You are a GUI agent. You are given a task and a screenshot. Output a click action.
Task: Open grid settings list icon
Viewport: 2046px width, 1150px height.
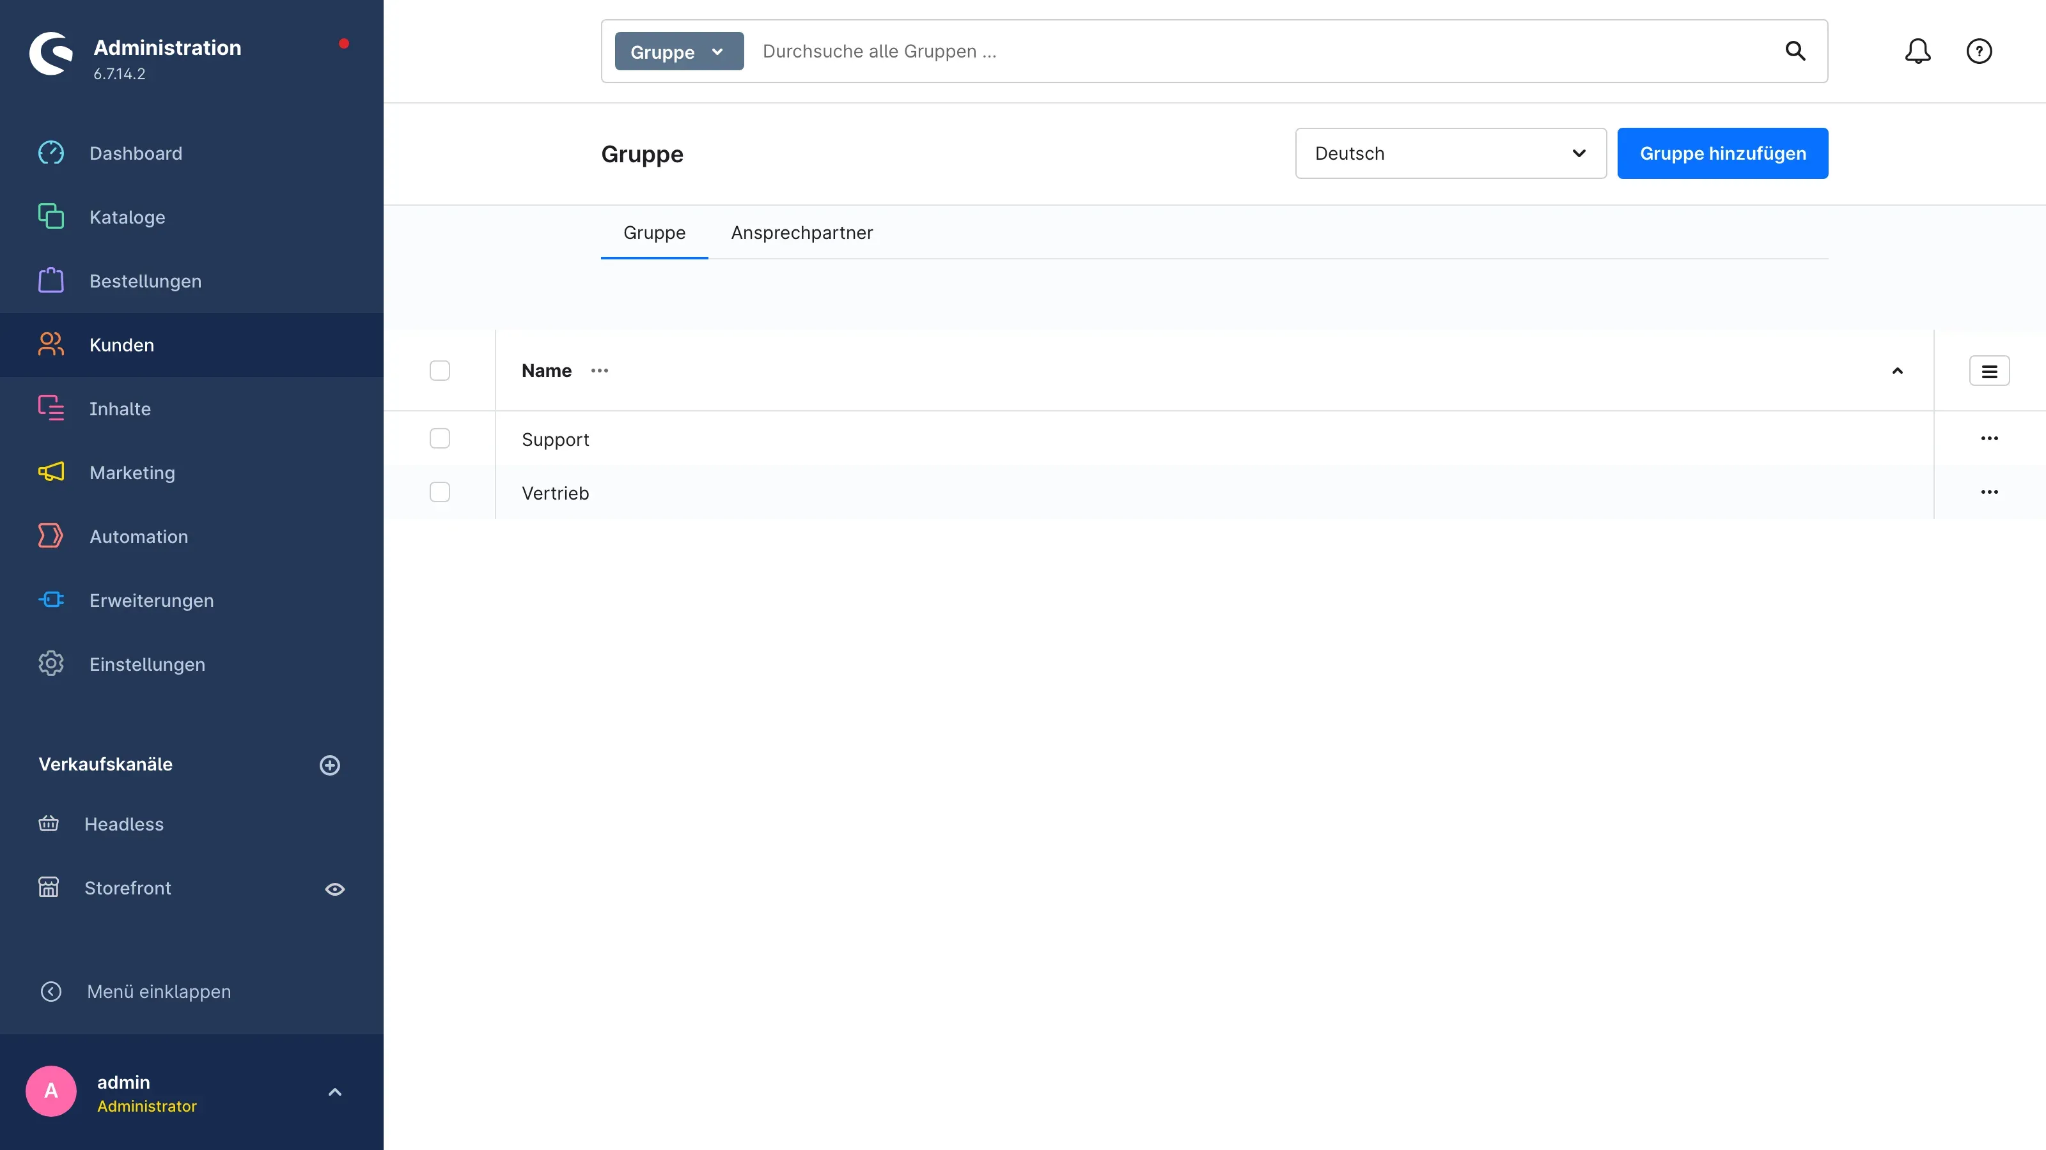point(1989,371)
